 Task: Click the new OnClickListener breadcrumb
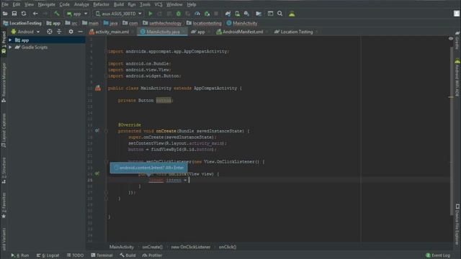pyautogui.click(x=191, y=247)
